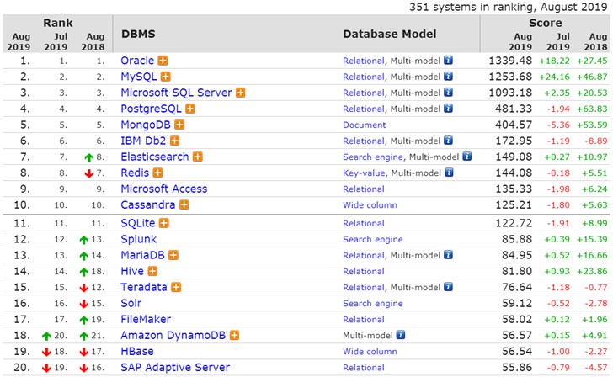Click the Key-value link for Redis
This screenshot has height=377, width=613.
pyautogui.click(x=364, y=173)
